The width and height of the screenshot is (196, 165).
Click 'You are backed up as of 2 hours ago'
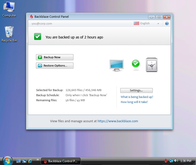(x=74, y=37)
